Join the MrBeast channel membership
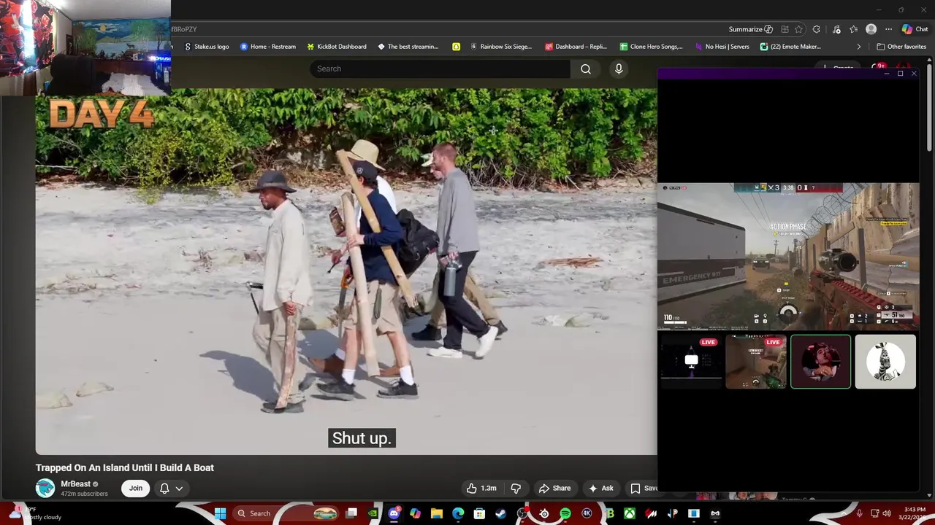Screen dimensions: 935x525 pyautogui.click(x=136, y=488)
